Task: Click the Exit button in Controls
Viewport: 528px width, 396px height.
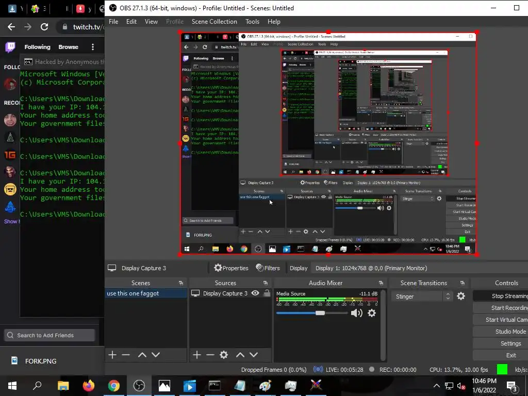Action: click(500, 355)
